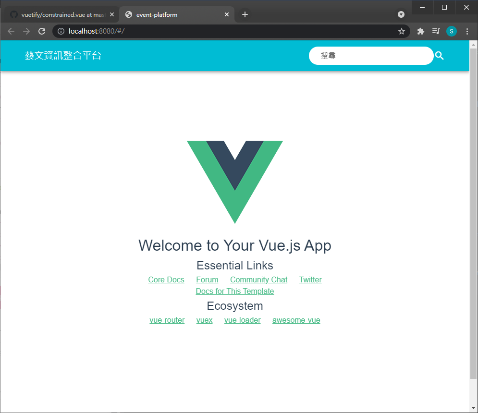Bookmark this page with the star icon
The width and height of the screenshot is (478, 413).
tap(402, 31)
